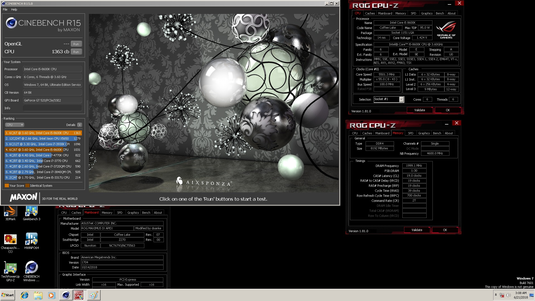Open the CINEBENCH Windows desktop shortcut
The image size is (535, 301).
[x=31, y=271]
